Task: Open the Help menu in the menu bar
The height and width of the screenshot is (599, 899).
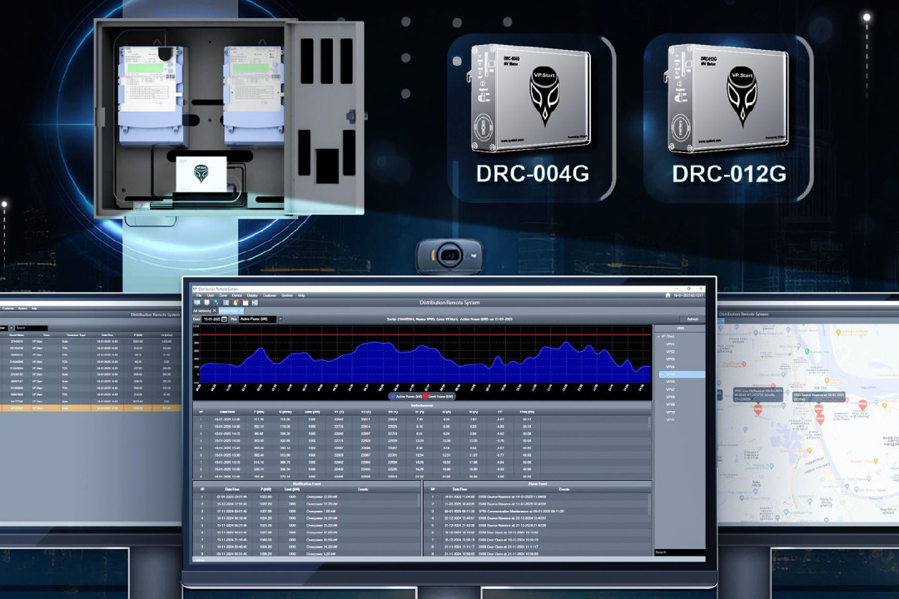Action: click(x=301, y=295)
